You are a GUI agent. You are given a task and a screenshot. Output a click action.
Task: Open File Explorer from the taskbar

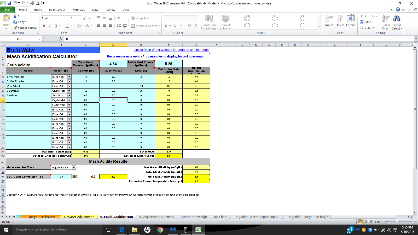coord(134,230)
